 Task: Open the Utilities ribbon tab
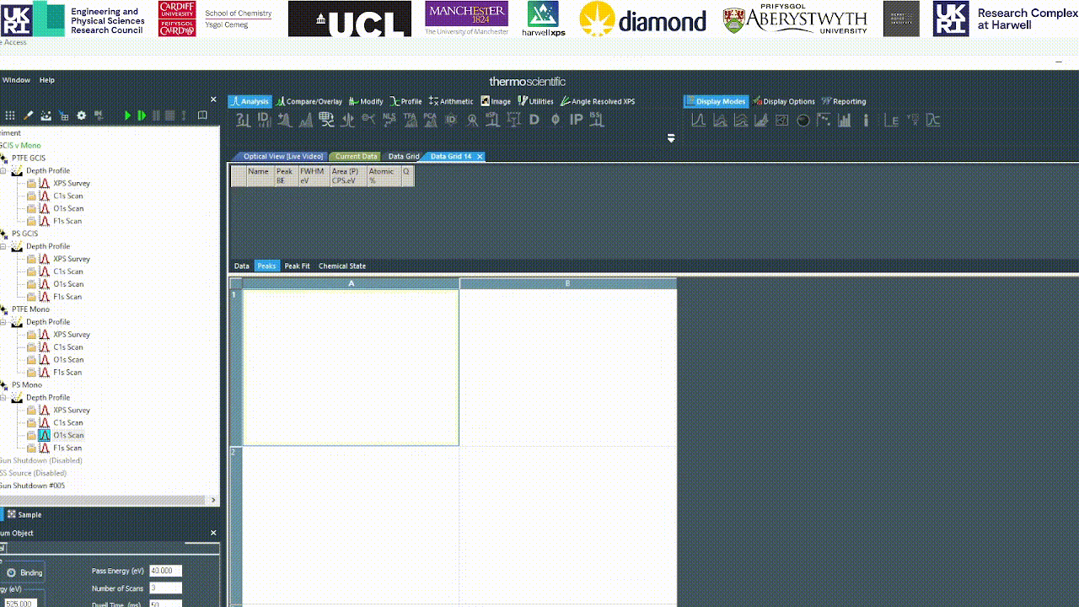coord(535,101)
